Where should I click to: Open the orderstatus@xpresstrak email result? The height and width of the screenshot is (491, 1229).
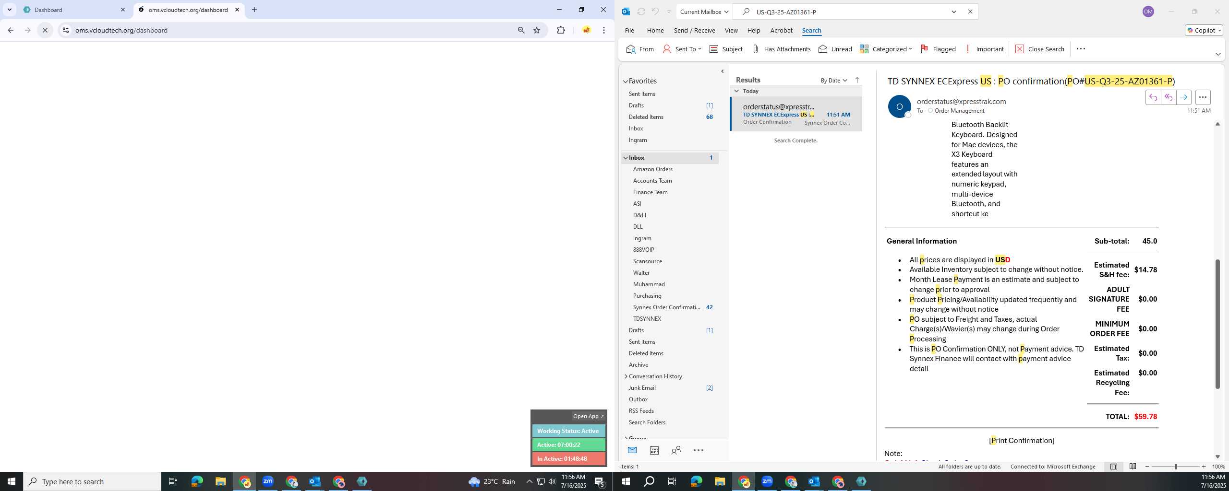pos(796,114)
